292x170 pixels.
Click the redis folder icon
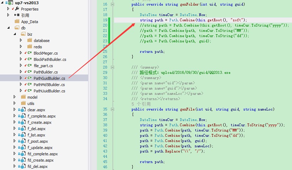pos(29,47)
